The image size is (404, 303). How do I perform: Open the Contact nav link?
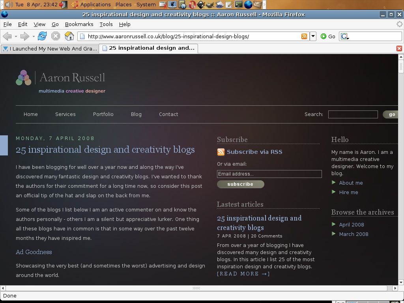click(168, 114)
